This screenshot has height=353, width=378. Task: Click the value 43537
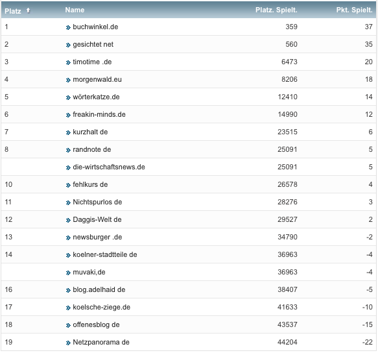pyautogui.click(x=287, y=324)
